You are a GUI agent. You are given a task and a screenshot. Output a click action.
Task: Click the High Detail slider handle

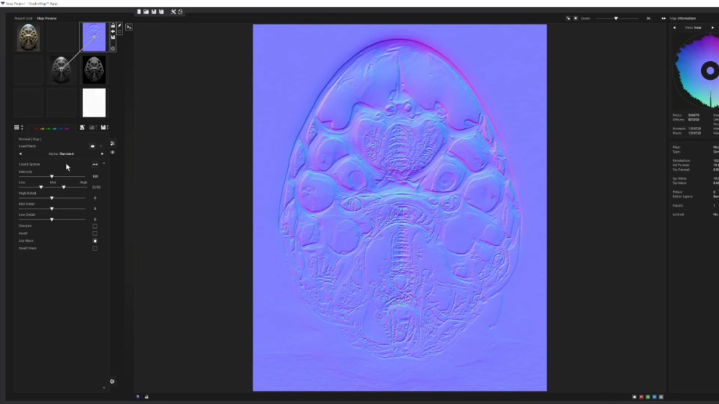click(52, 198)
